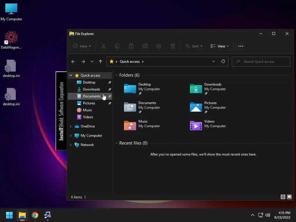
Task: Click the '6 items' status bar text
Action: (x=76, y=197)
